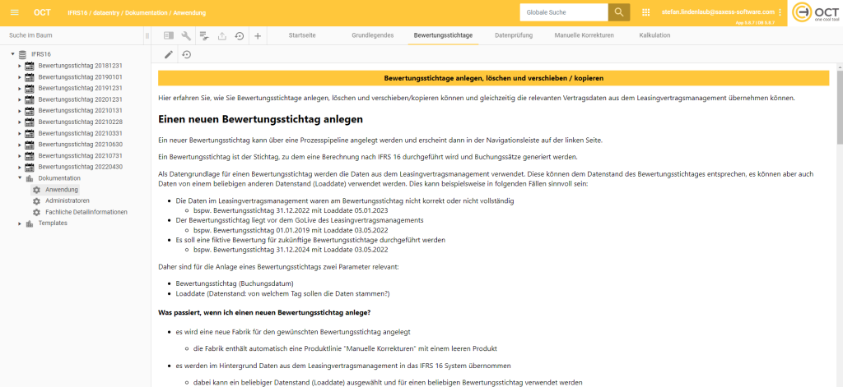843x387 pixels.
Task: Collapse the Dokumentation tree node arrow
Action: [20, 178]
